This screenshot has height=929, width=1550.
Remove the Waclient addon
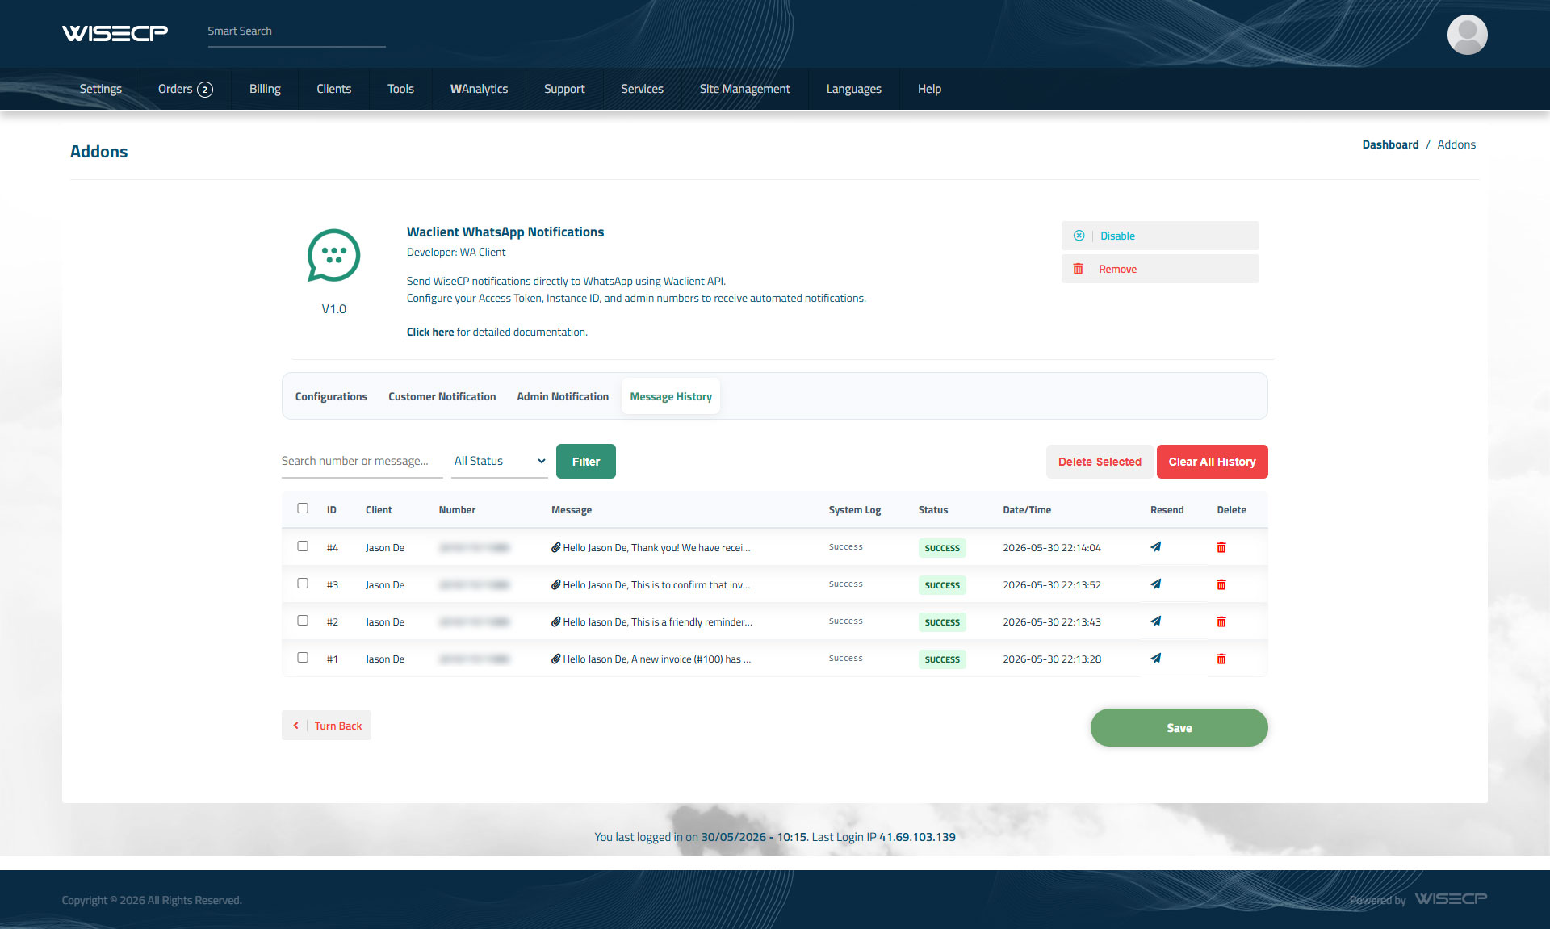pos(1160,269)
